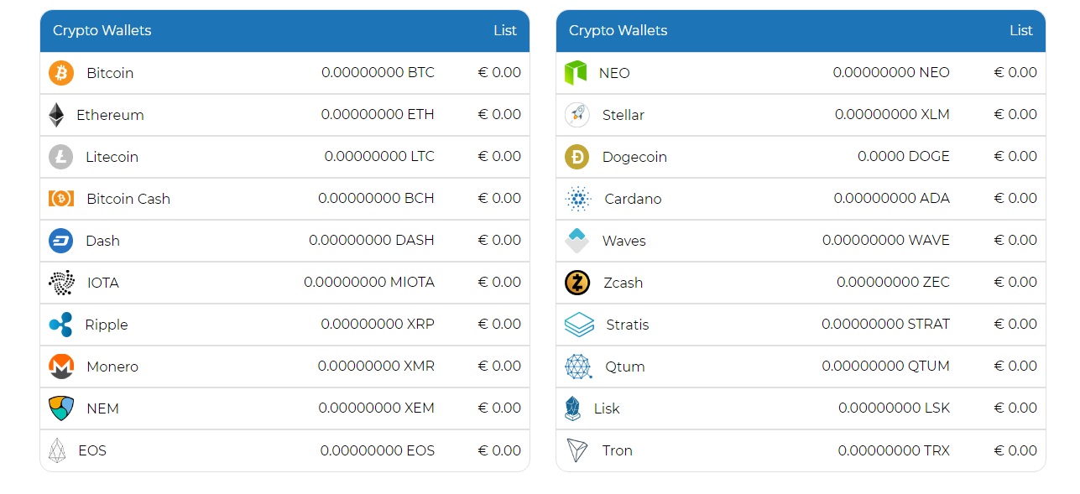Open the Qtum wallet row
Screen dimensions: 1080x494
(801, 367)
